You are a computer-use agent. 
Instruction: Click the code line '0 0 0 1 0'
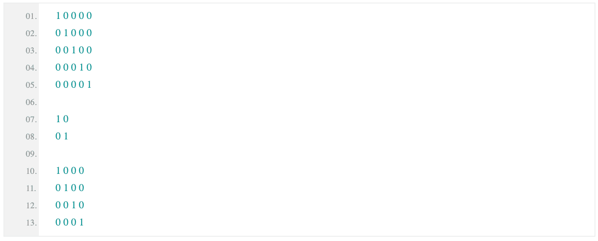(74, 68)
